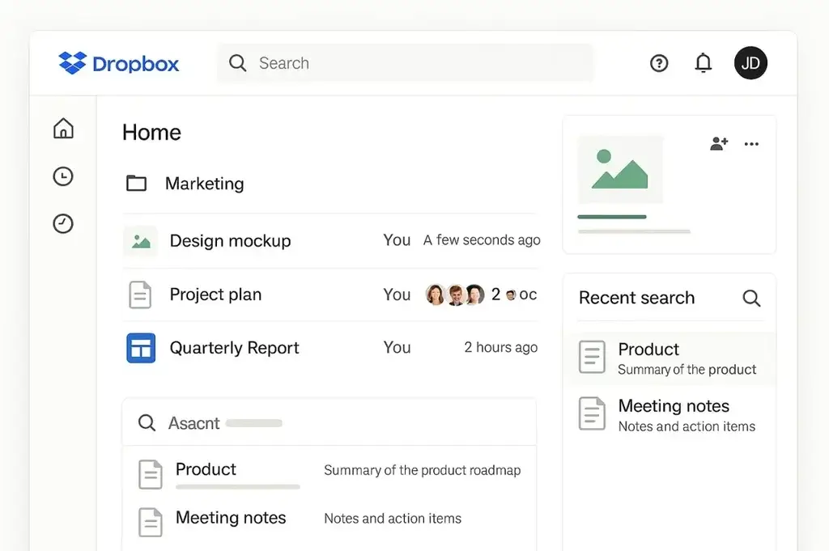Open notifications bell icon
829x551 pixels.
click(704, 63)
